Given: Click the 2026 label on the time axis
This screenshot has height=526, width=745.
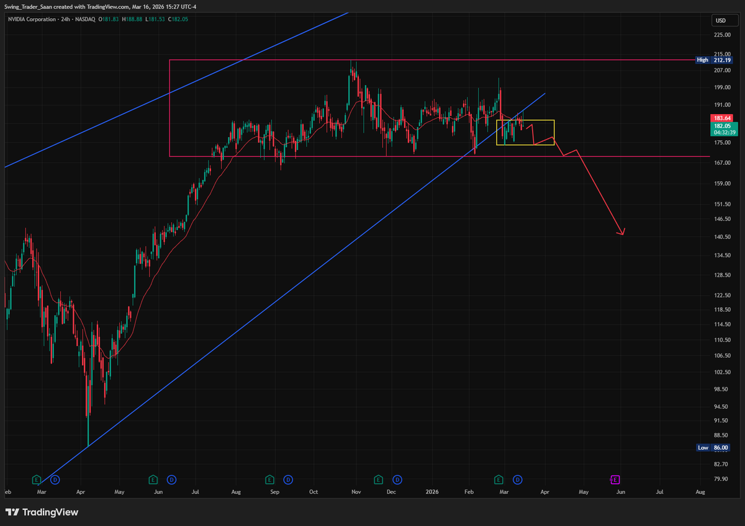Looking at the screenshot, I should [x=431, y=491].
